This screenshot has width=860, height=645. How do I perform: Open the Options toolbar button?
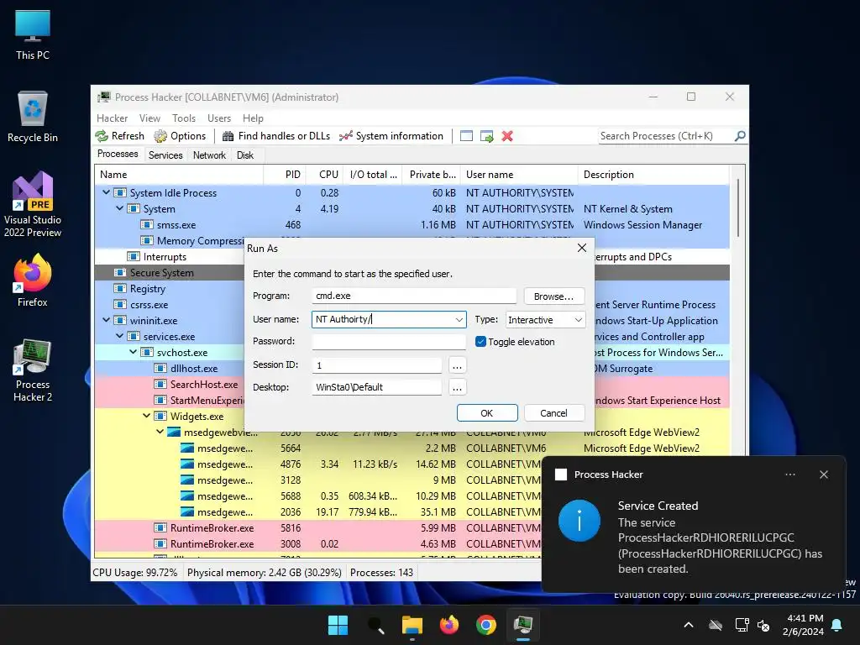[180, 136]
